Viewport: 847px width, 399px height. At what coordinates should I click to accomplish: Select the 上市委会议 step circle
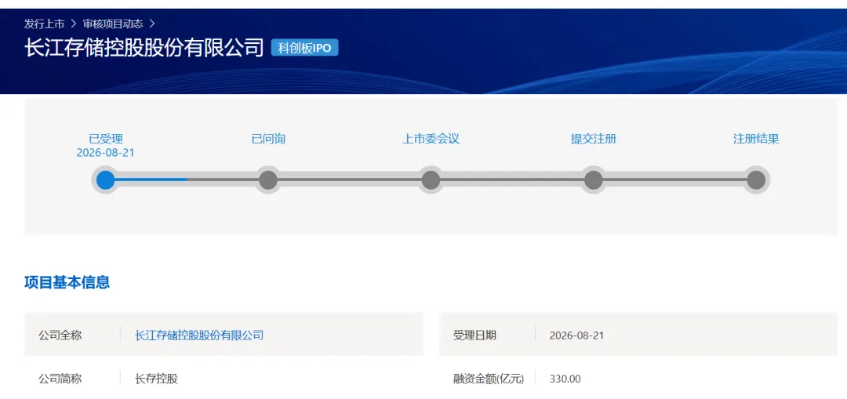(x=431, y=180)
